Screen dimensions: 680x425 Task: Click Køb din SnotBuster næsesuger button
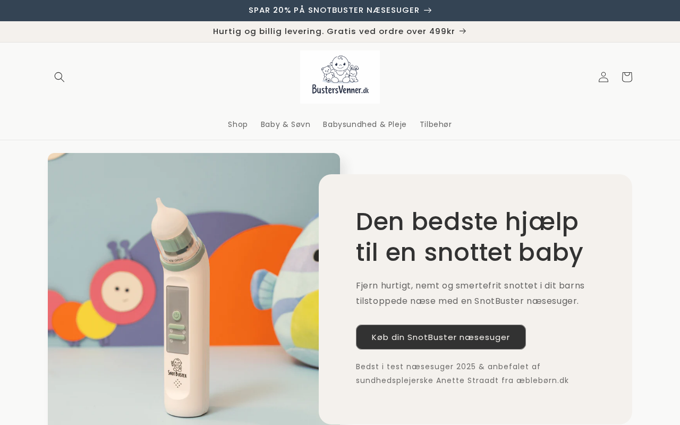[441, 337]
